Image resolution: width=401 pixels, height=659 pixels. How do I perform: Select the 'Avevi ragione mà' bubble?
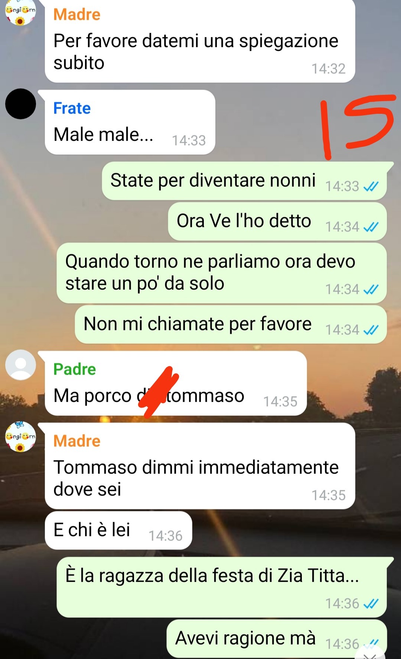coord(277,639)
